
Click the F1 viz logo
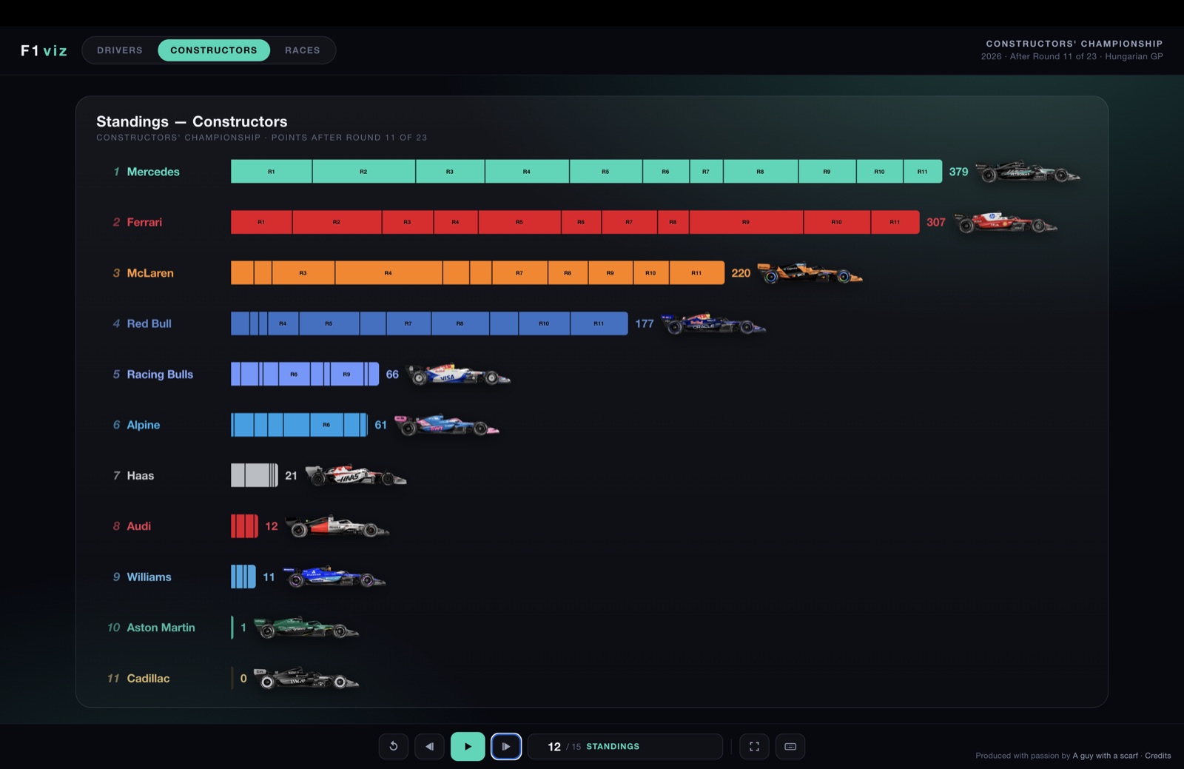coord(44,50)
